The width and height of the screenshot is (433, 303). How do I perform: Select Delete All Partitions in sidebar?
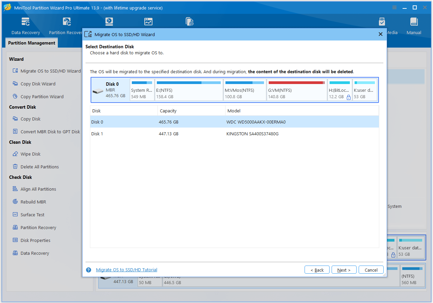point(40,167)
